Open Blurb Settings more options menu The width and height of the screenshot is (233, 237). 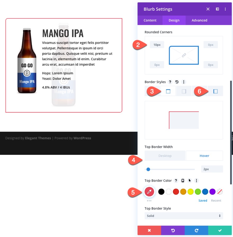(225, 9)
